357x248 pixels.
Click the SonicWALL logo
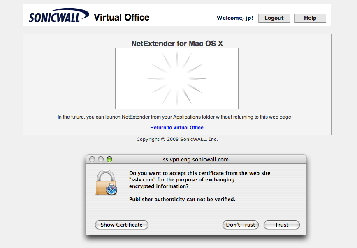[58, 17]
